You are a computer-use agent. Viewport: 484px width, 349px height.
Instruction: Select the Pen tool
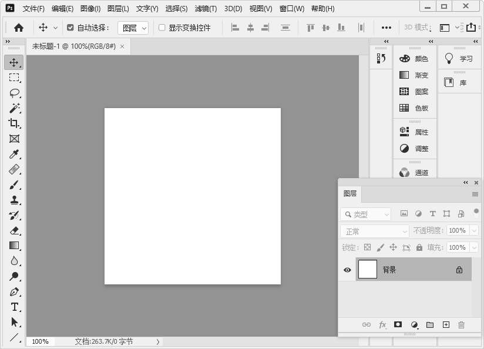pos(14,291)
